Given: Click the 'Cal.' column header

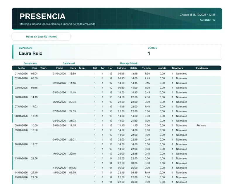Looking at the screenshot, I should (95, 68).
